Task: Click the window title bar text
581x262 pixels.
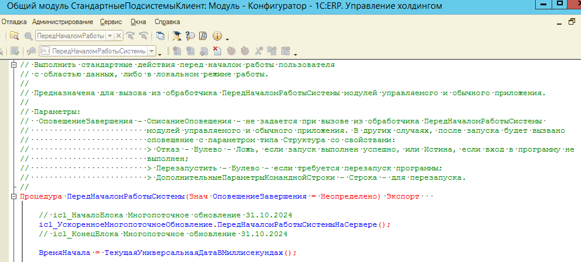Action: point(224,6)
